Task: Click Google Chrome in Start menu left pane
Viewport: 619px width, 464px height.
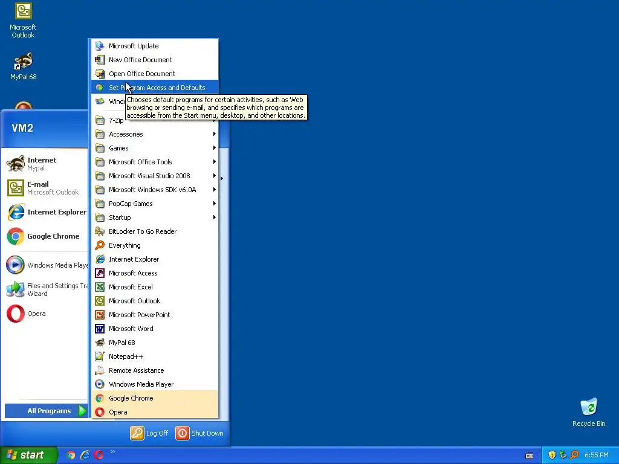Action: [x=45, y=236]
